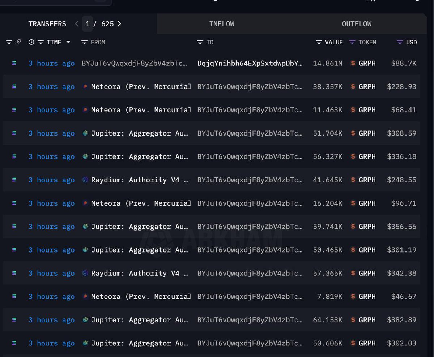Click the page number field showing 1
Screen dimensions: 434x357
point(87,24)
